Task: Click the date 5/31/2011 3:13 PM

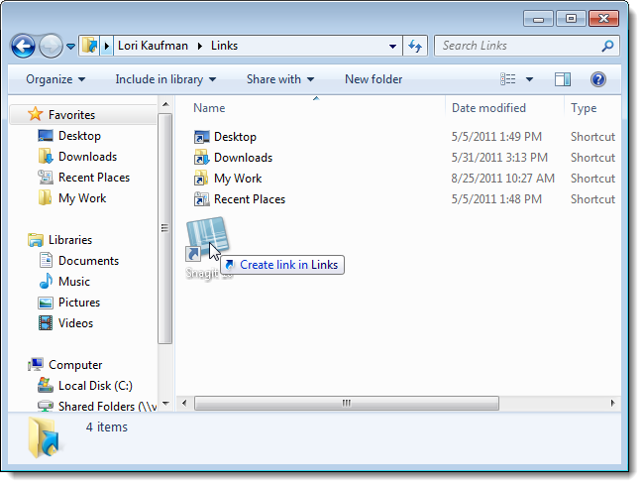Action: pyautogui.click(x=499, y=158)
